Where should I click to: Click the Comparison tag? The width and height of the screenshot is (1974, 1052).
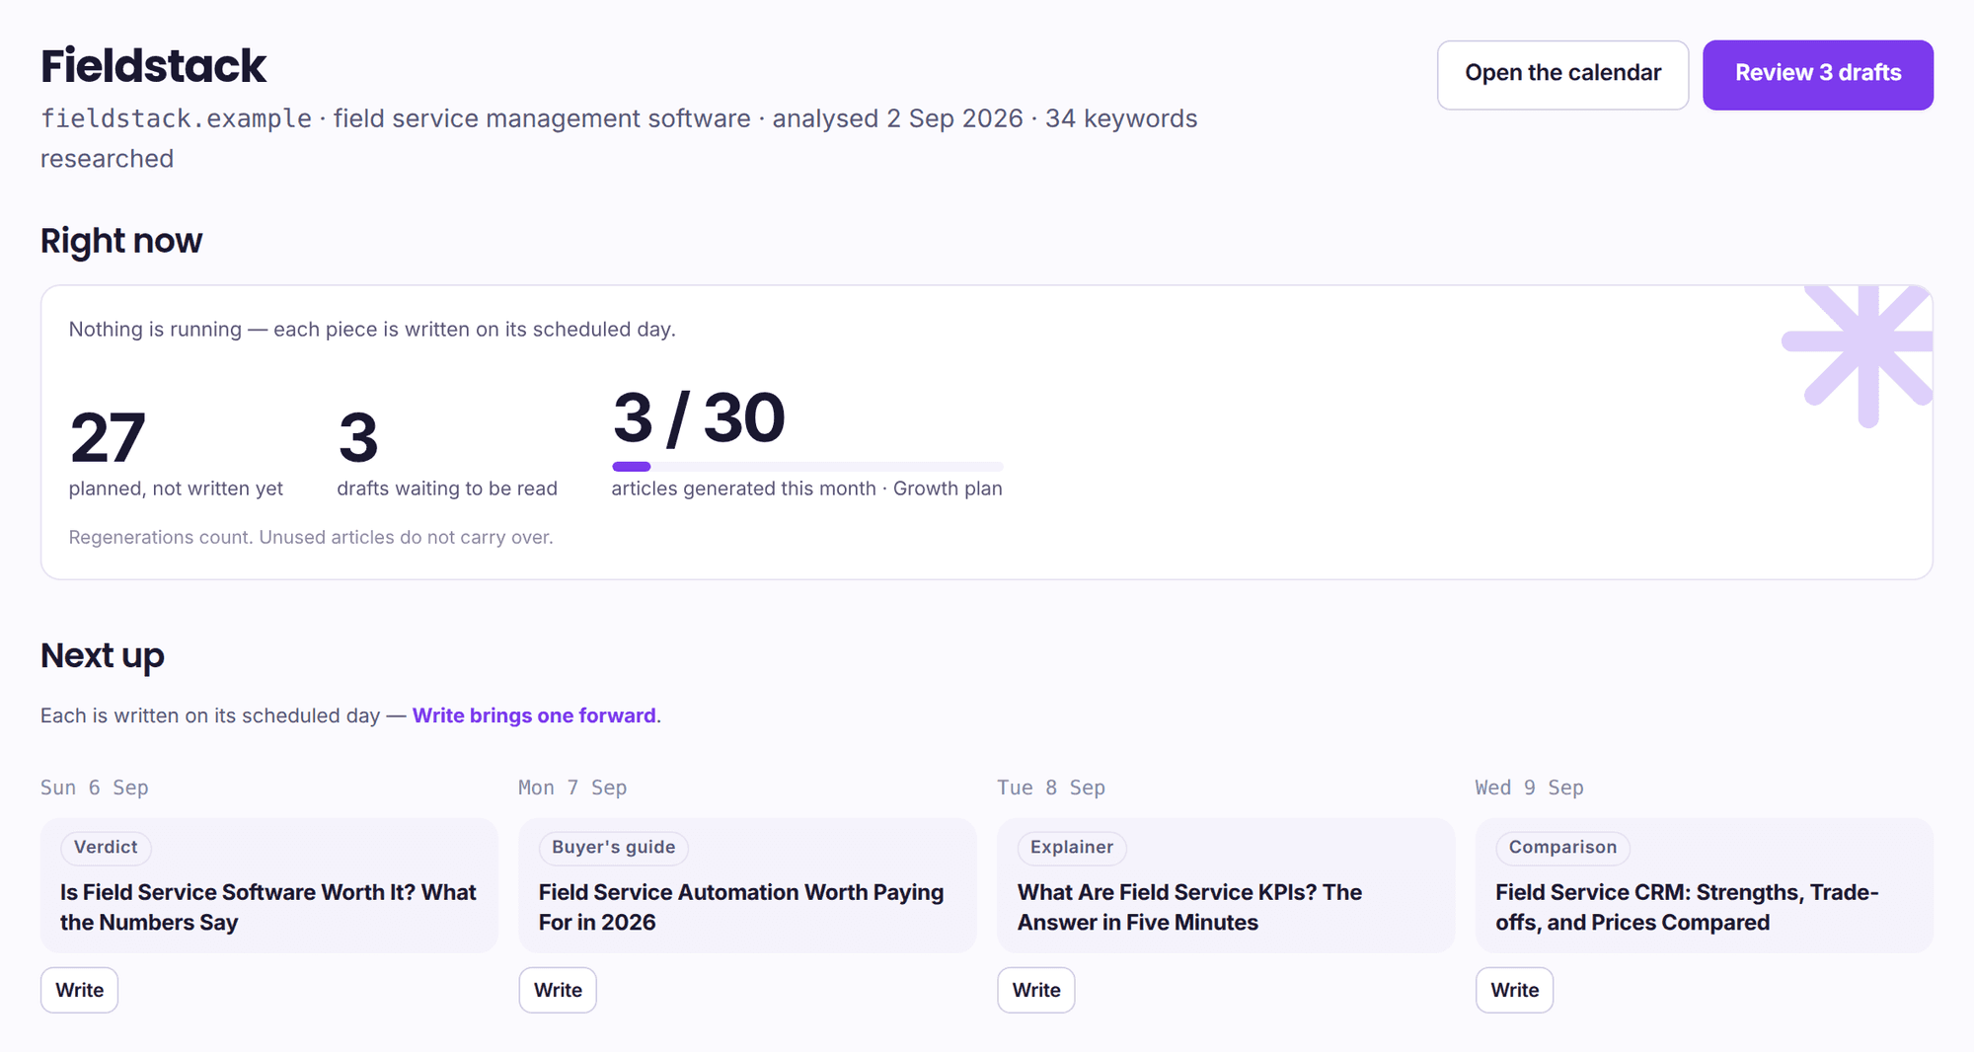click(x=1562, y=848)
